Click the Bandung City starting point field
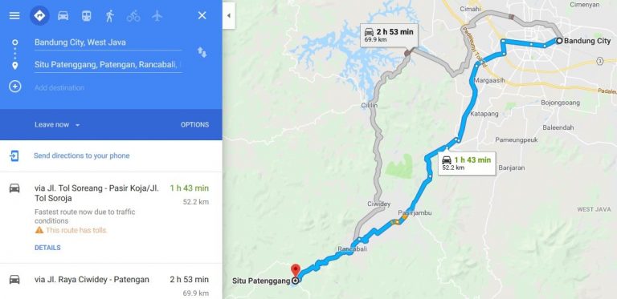The width and height of the screenshot is (617, 299). (108, 42)
